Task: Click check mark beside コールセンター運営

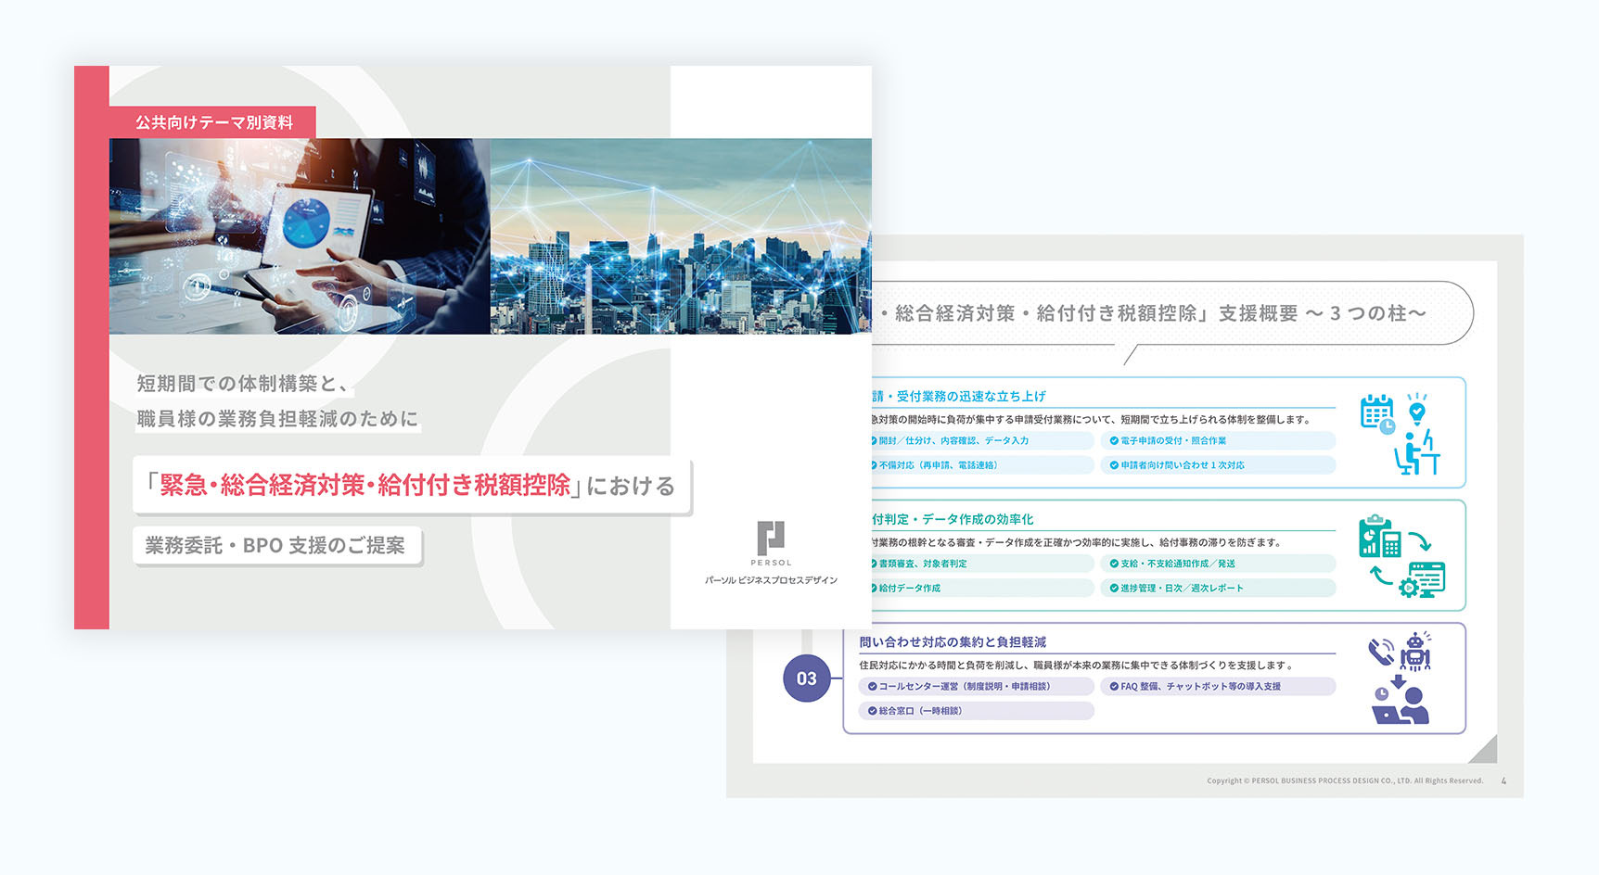Action: click(x=872, y=687)
